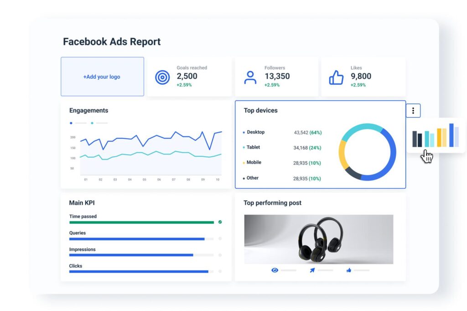The width and height of the screenshot is (467, 311).
Task: Open the three-dot menu on Top devices
Action: pyautogui.click(x=413, y=111)
